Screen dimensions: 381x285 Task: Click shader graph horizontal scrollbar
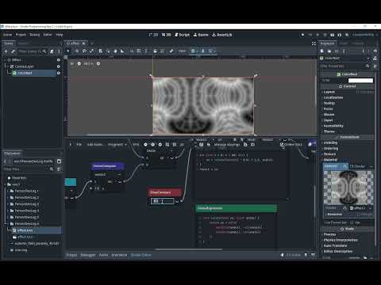coord(189,249)
